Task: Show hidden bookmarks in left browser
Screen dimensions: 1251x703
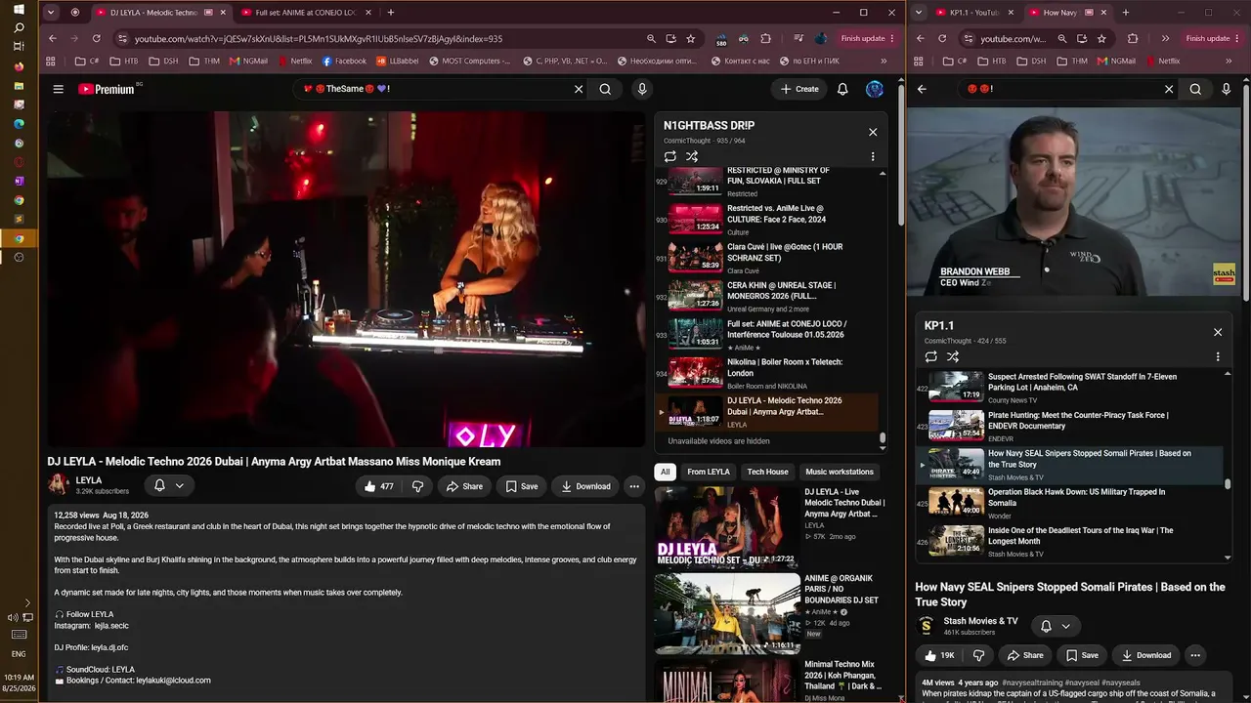Action: [x=891, y=61]
